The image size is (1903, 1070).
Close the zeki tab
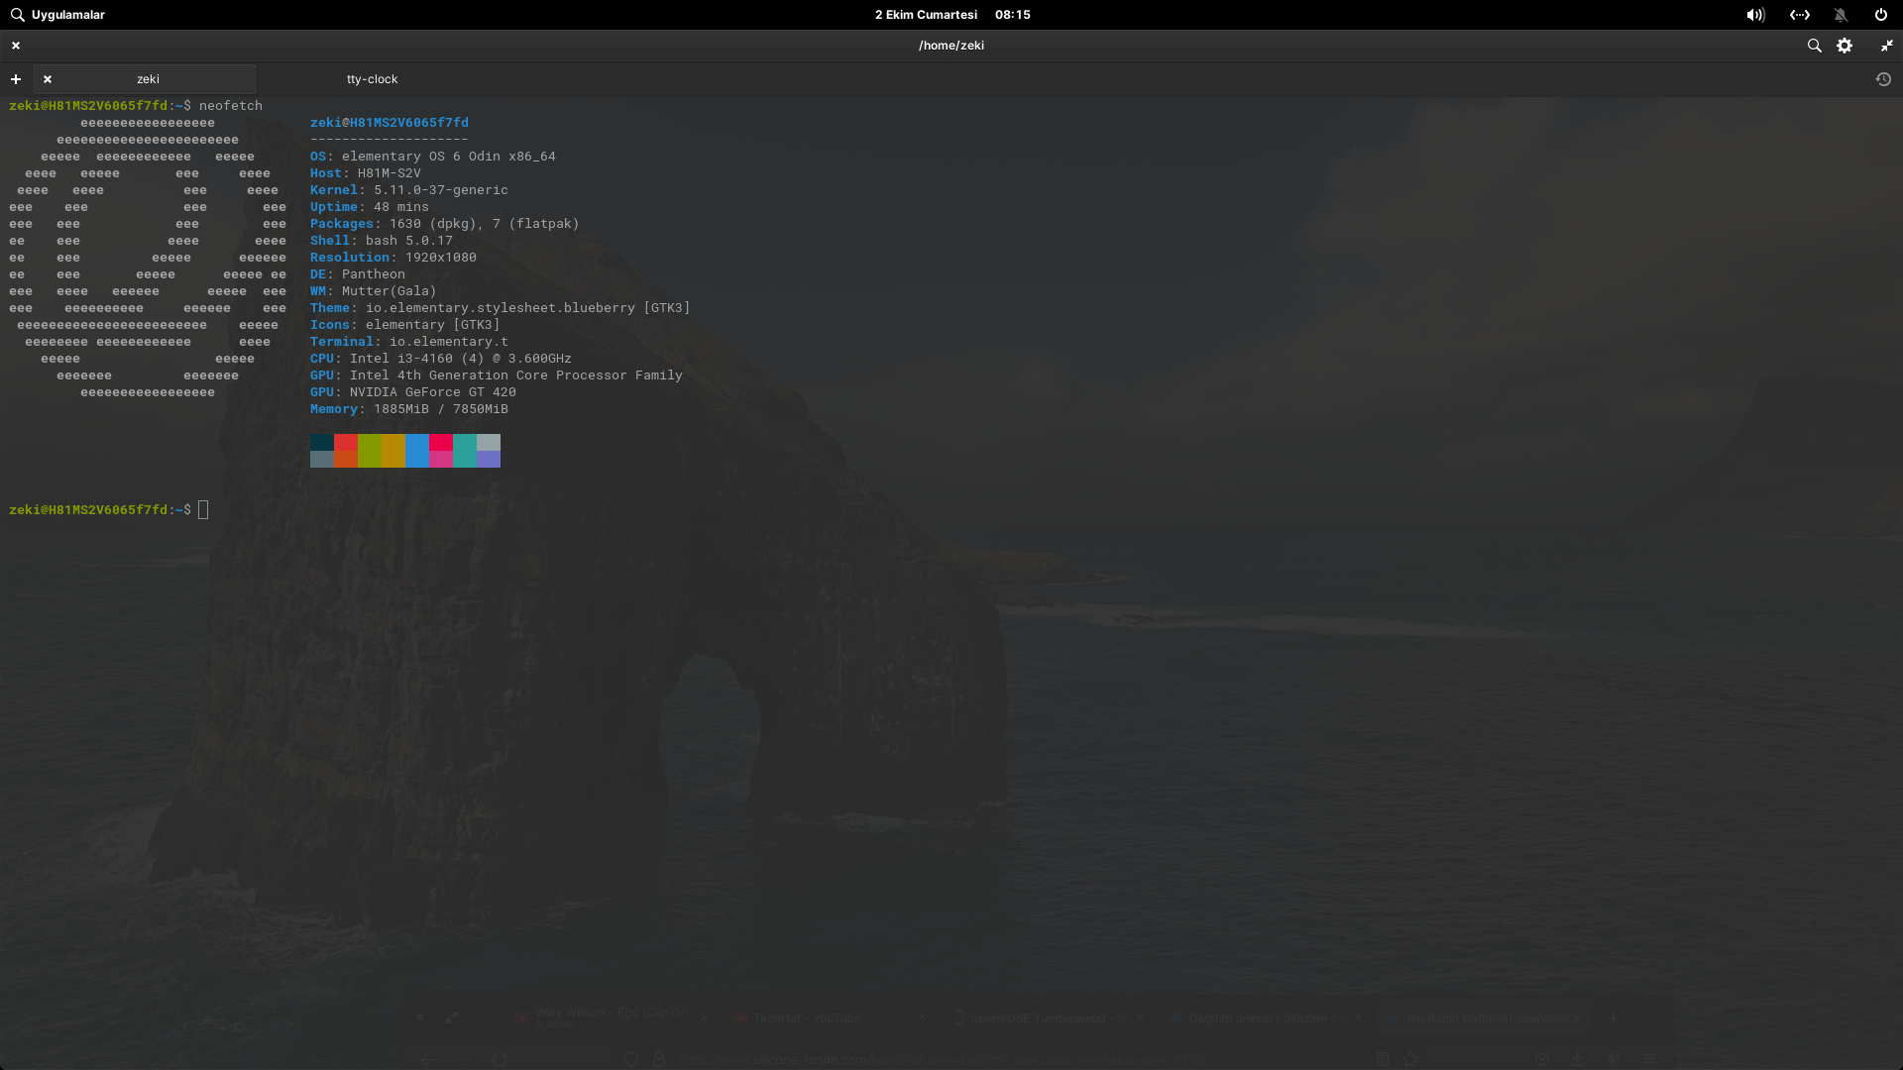tap(48, 79)
